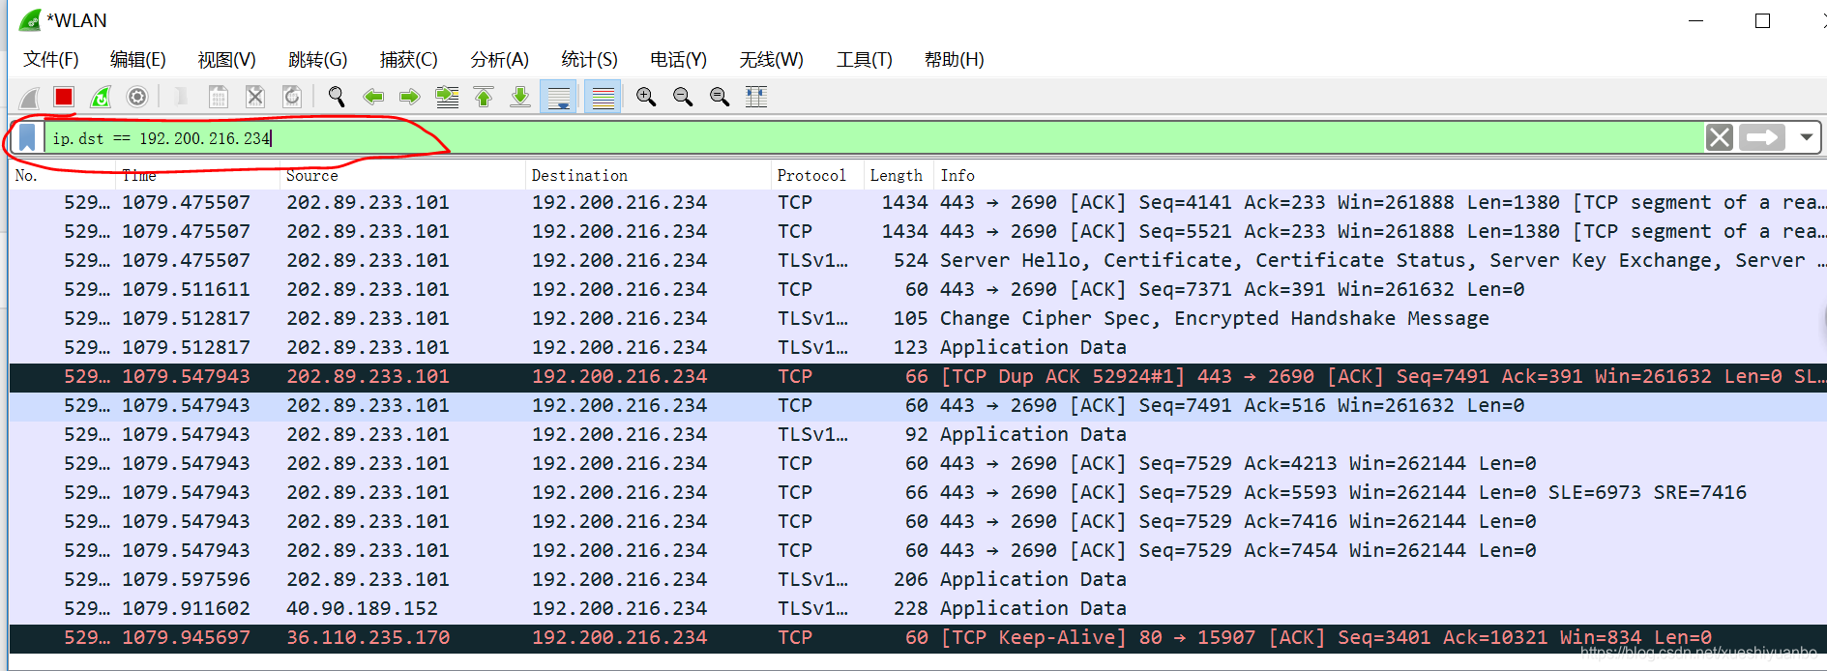Click the open capture file icon
Screen dimensions: 1827x671
[181, 97]
